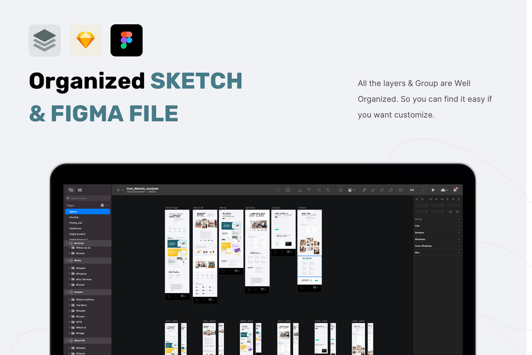The height and width of the screenshot is (355, 532).
Task: Click the Preview play button
Action: tap(433, 190)
